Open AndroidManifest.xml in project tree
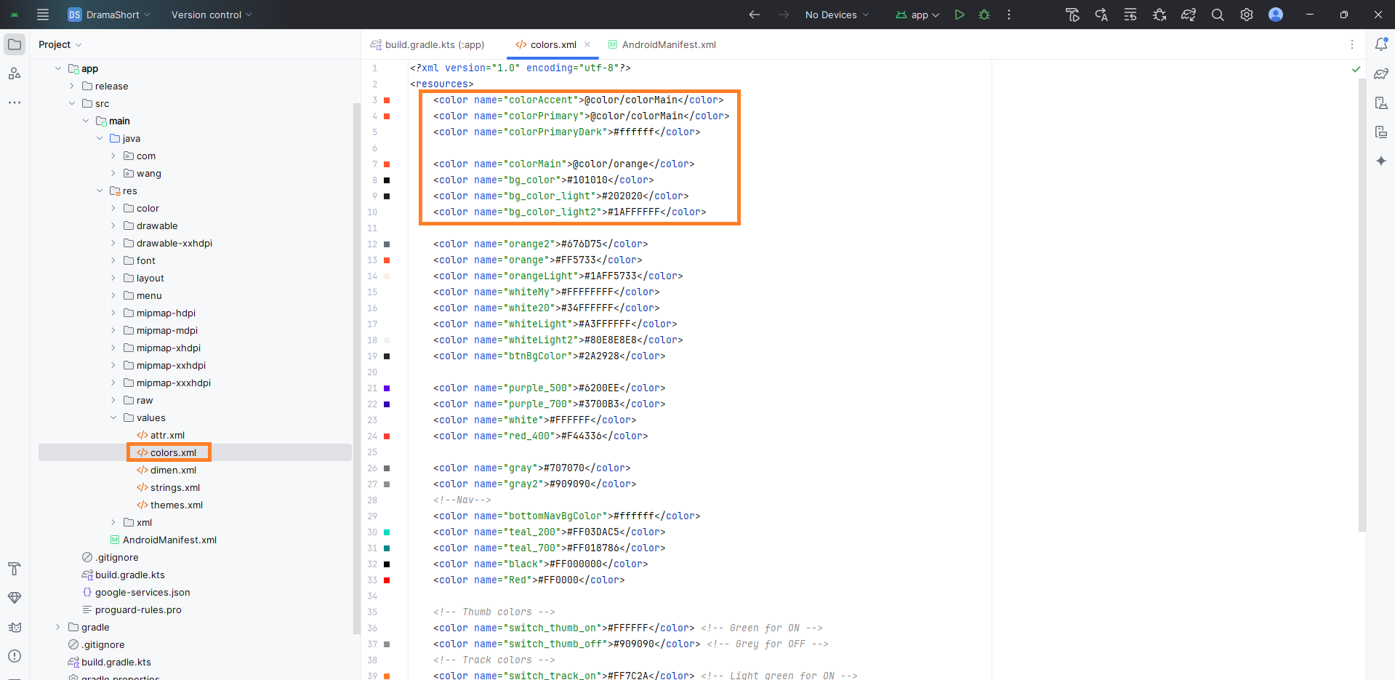The width and height of the screenshot is (1395, 680). pyautogui.click(x=163, y=540)
